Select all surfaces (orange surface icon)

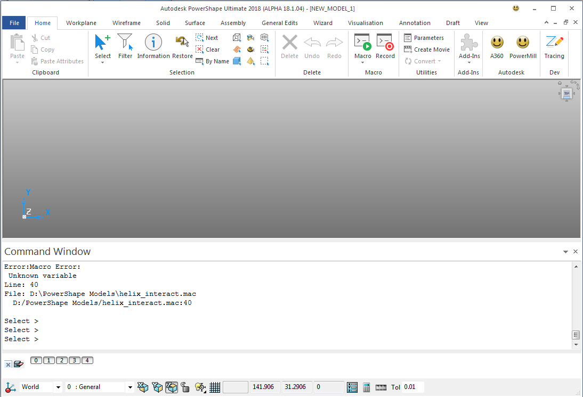(x=237, y=49)
